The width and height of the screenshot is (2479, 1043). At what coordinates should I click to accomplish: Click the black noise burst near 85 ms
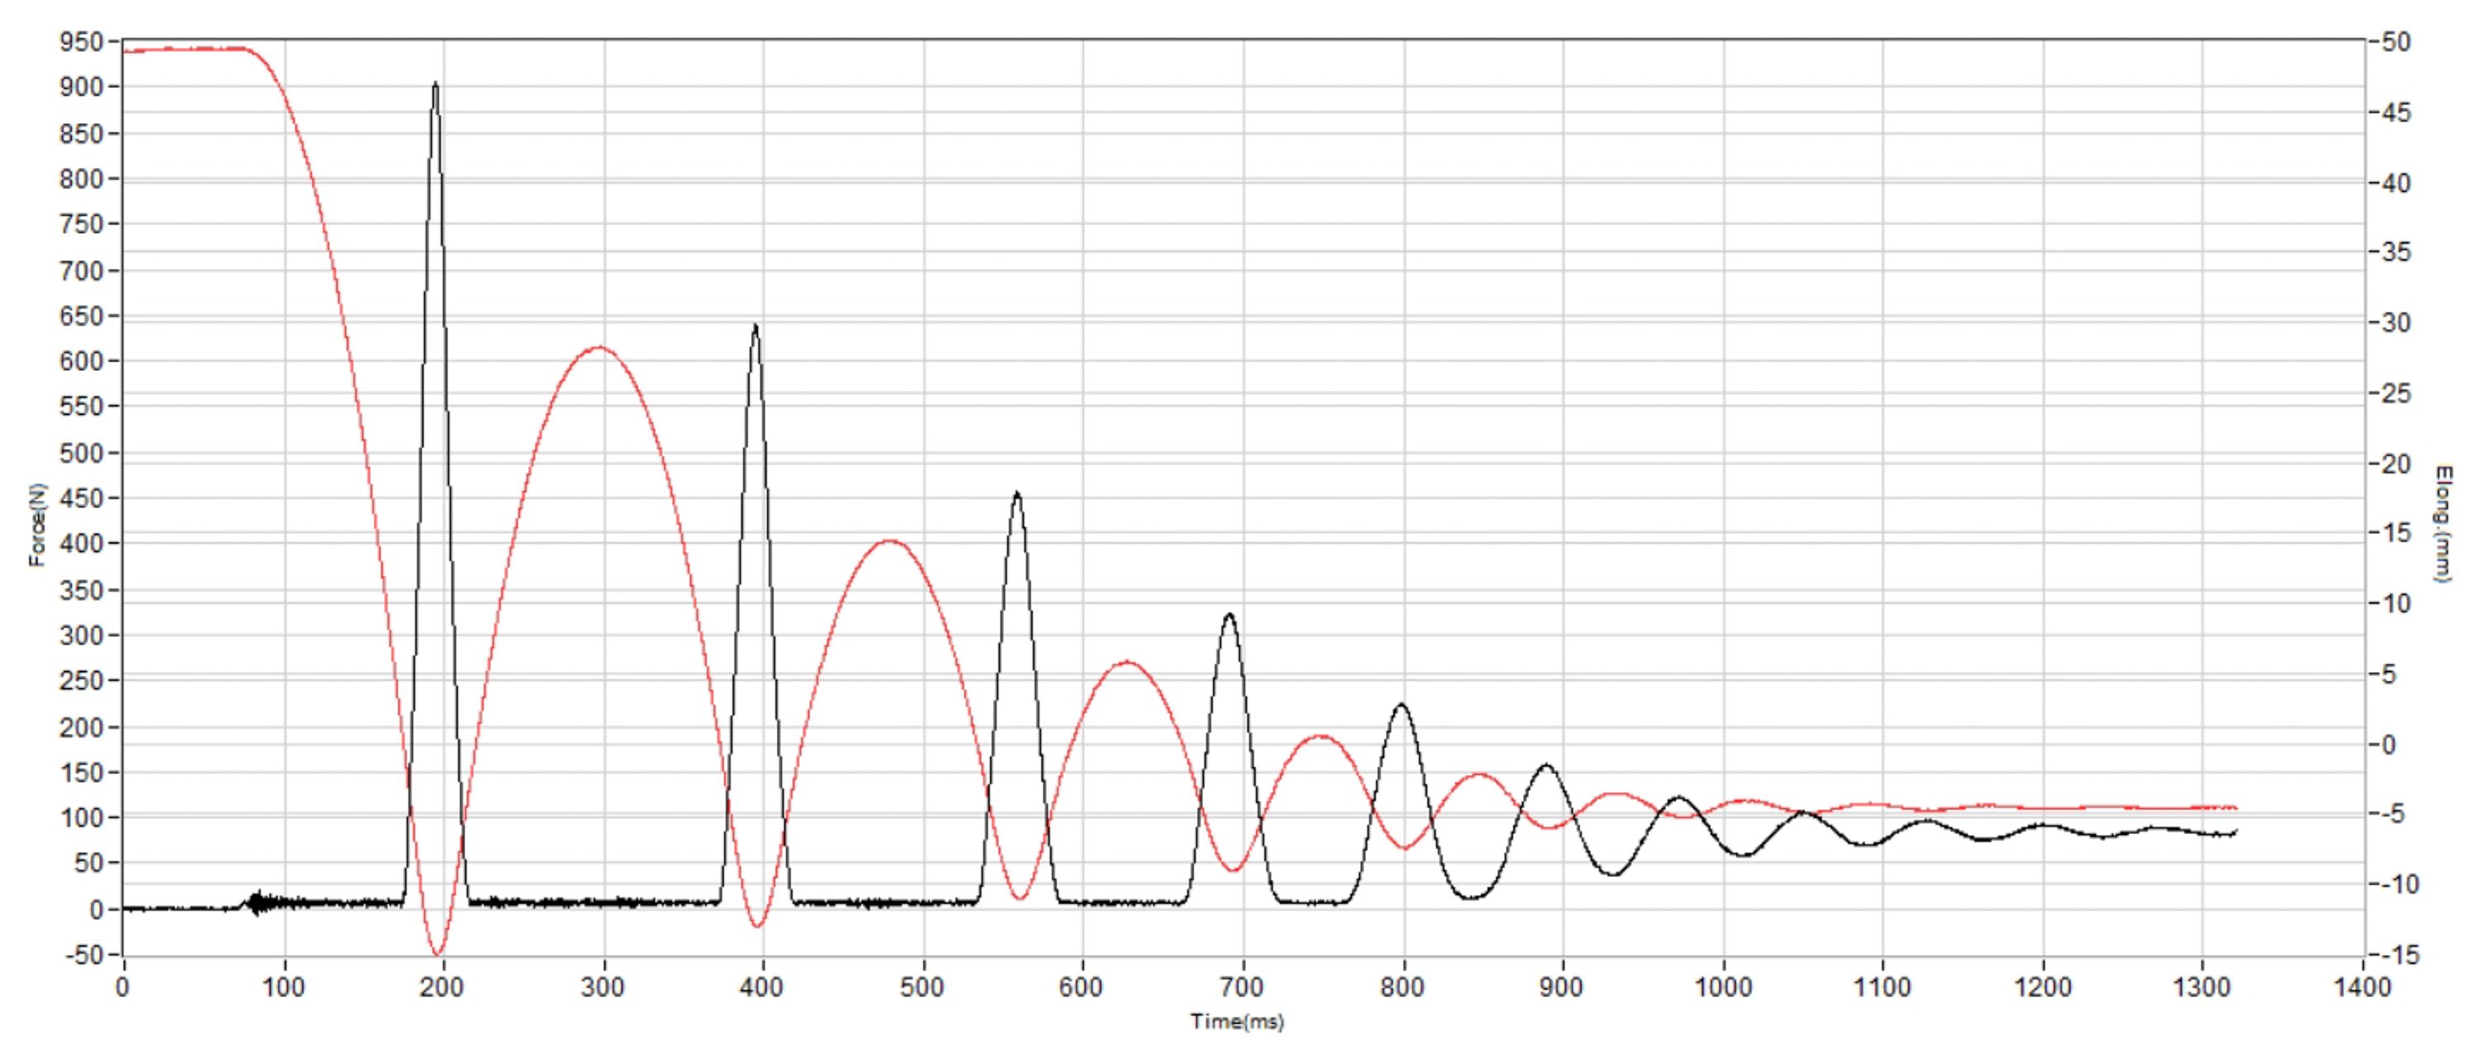[257, 903]
